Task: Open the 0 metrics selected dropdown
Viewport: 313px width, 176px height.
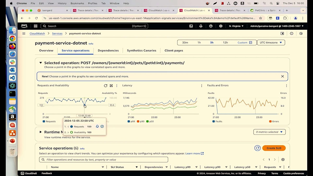Action: (x=269, y=132)
